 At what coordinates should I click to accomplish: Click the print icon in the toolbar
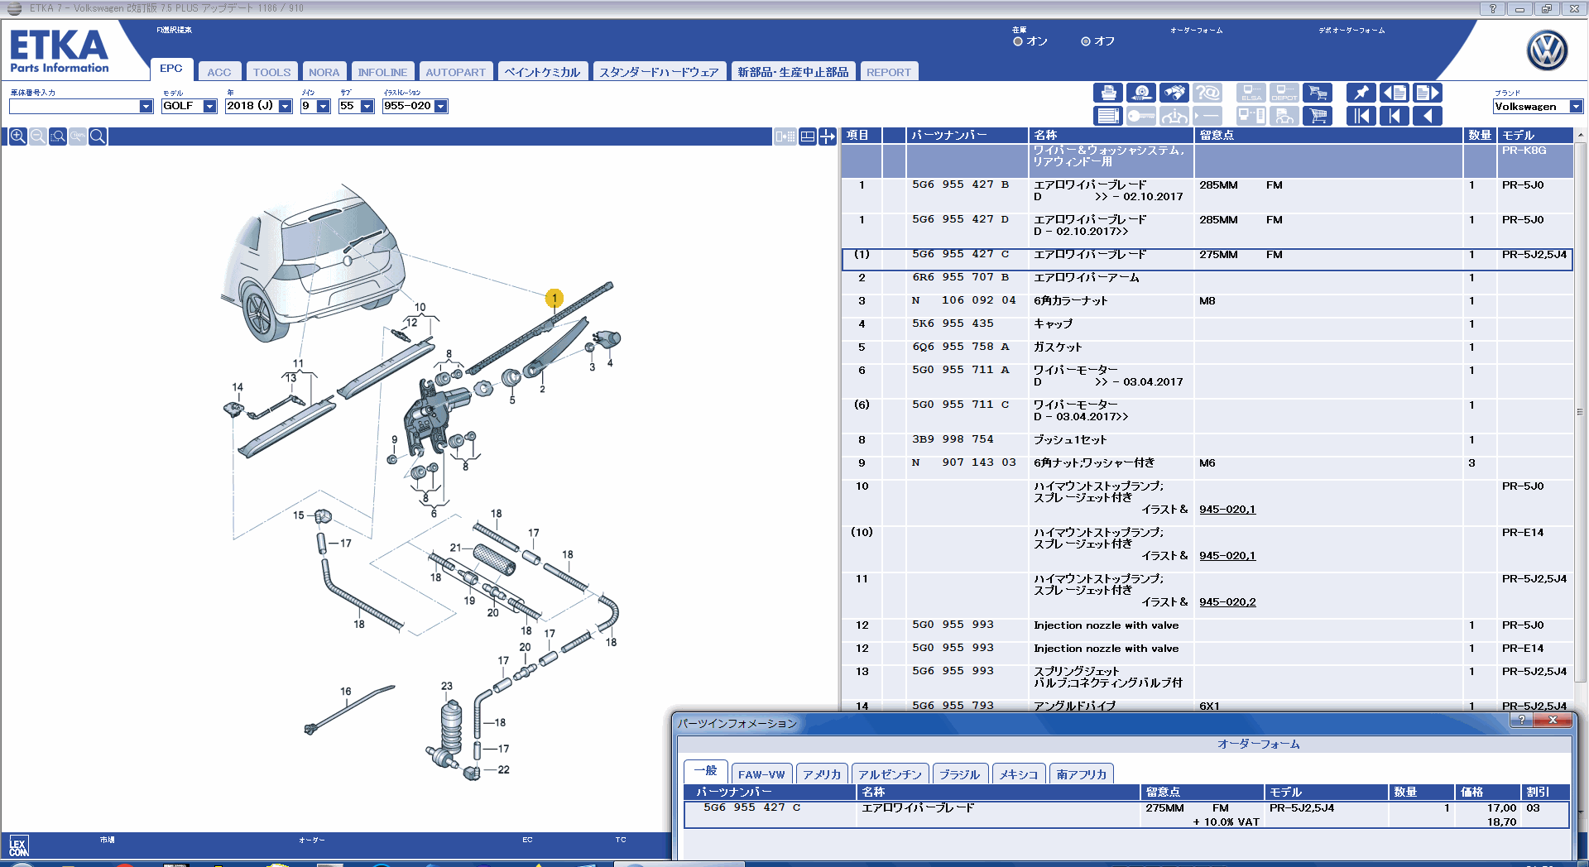1108,93
